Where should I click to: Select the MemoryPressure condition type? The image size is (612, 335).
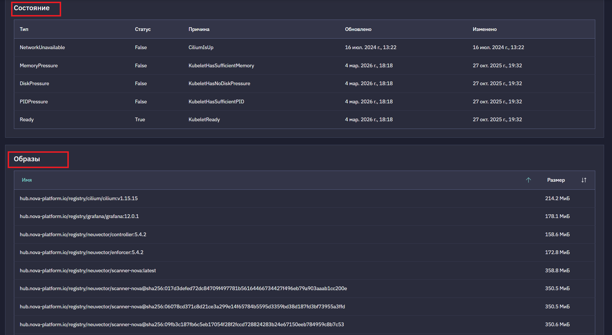39,66
